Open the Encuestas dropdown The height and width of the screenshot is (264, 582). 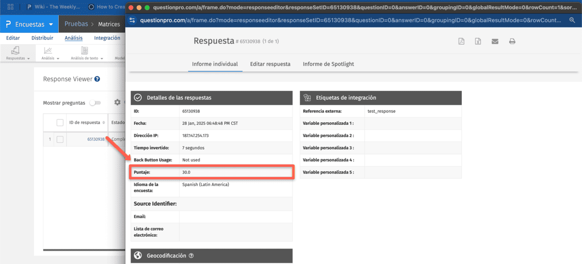(x=29, y=24)
